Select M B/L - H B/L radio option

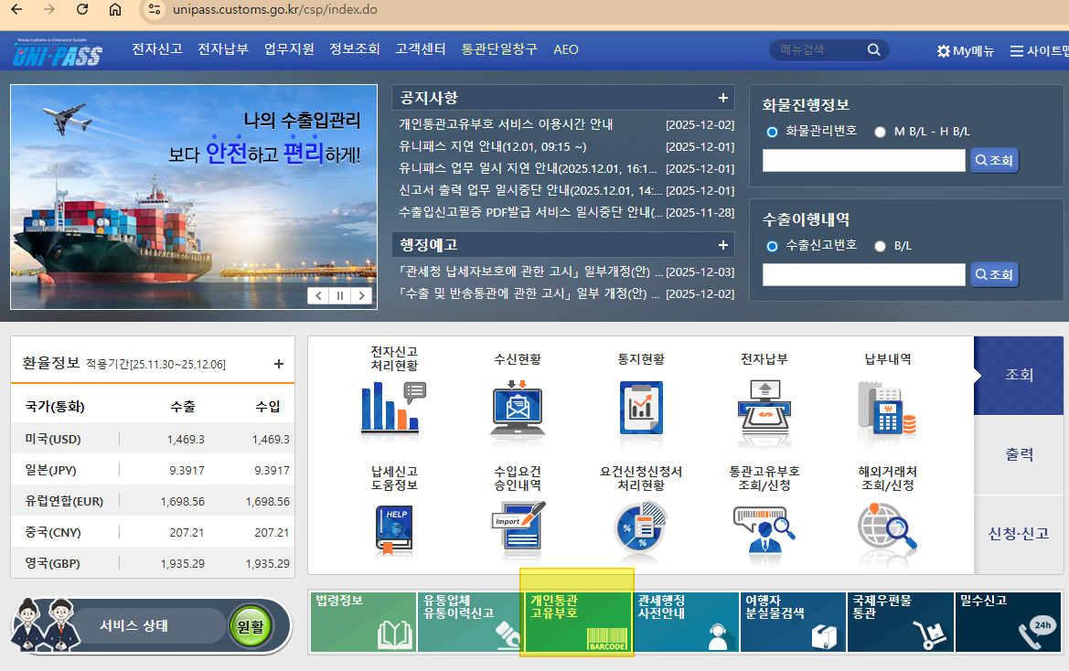click(880, 133)
